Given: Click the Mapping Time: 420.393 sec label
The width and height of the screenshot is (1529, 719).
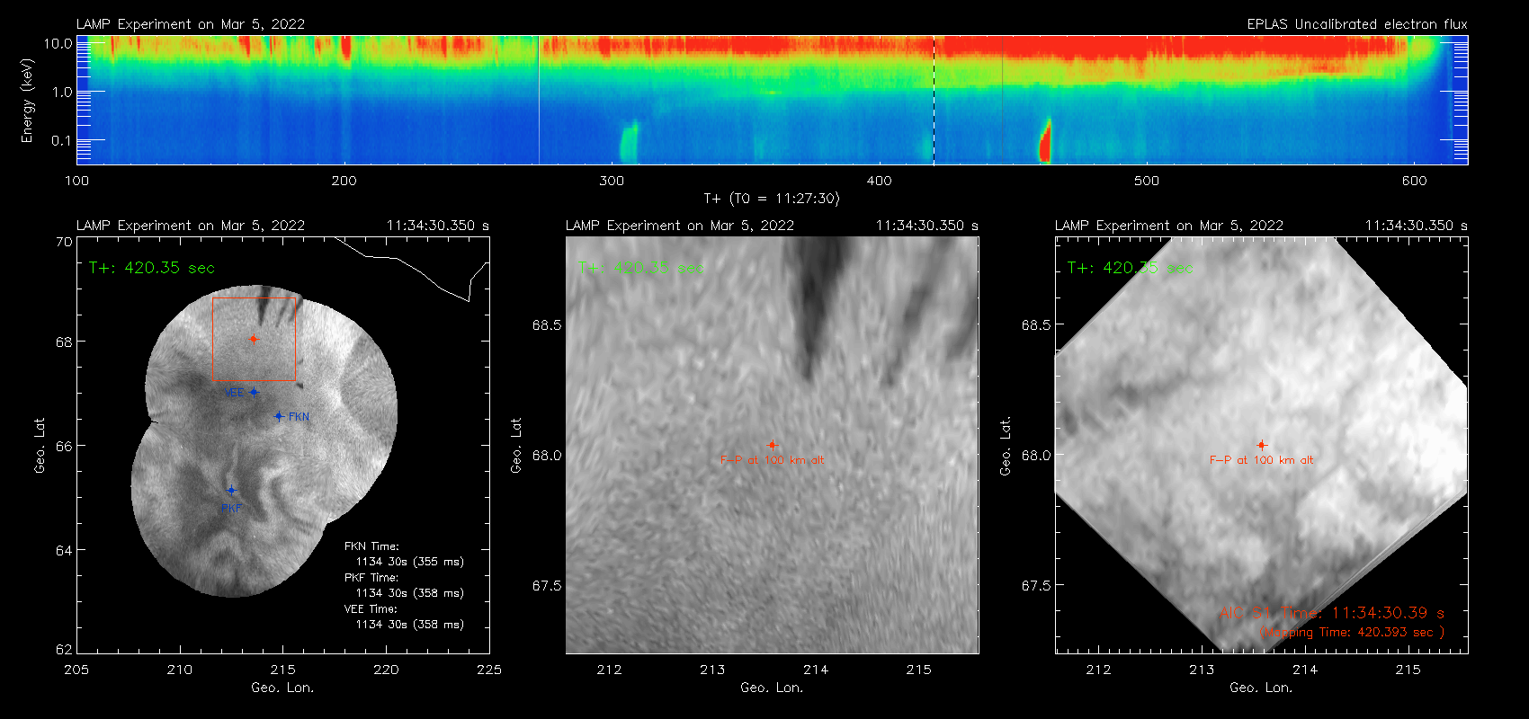Looking at the screenshot, I should click(x=1352, y=632).
